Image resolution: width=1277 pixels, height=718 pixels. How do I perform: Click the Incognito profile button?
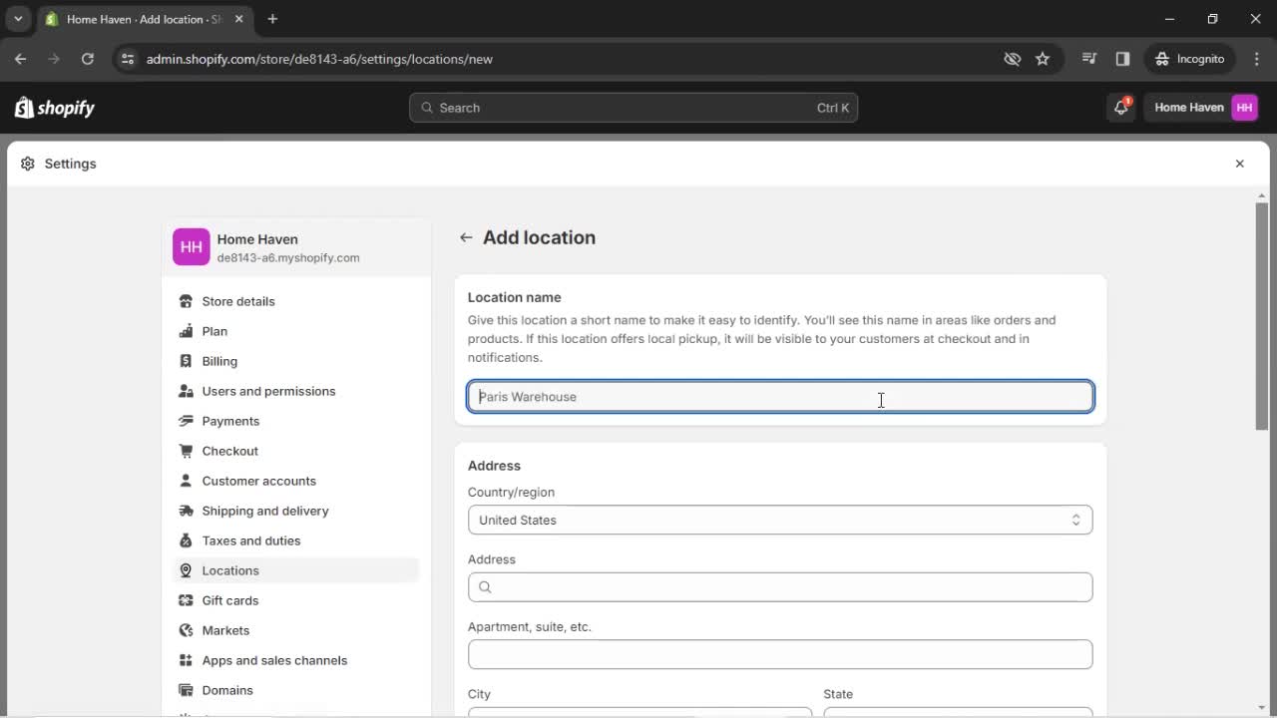pos(1190,59)
